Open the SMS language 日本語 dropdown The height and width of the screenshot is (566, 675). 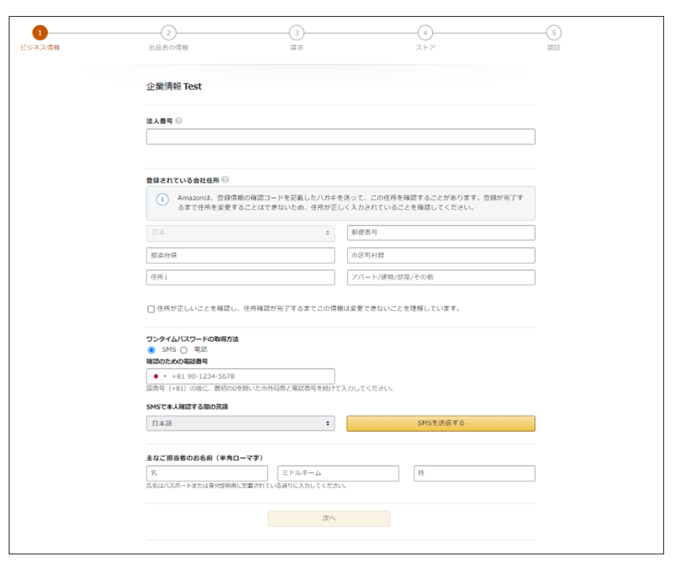pyautogui.click(x=240, y=423)
